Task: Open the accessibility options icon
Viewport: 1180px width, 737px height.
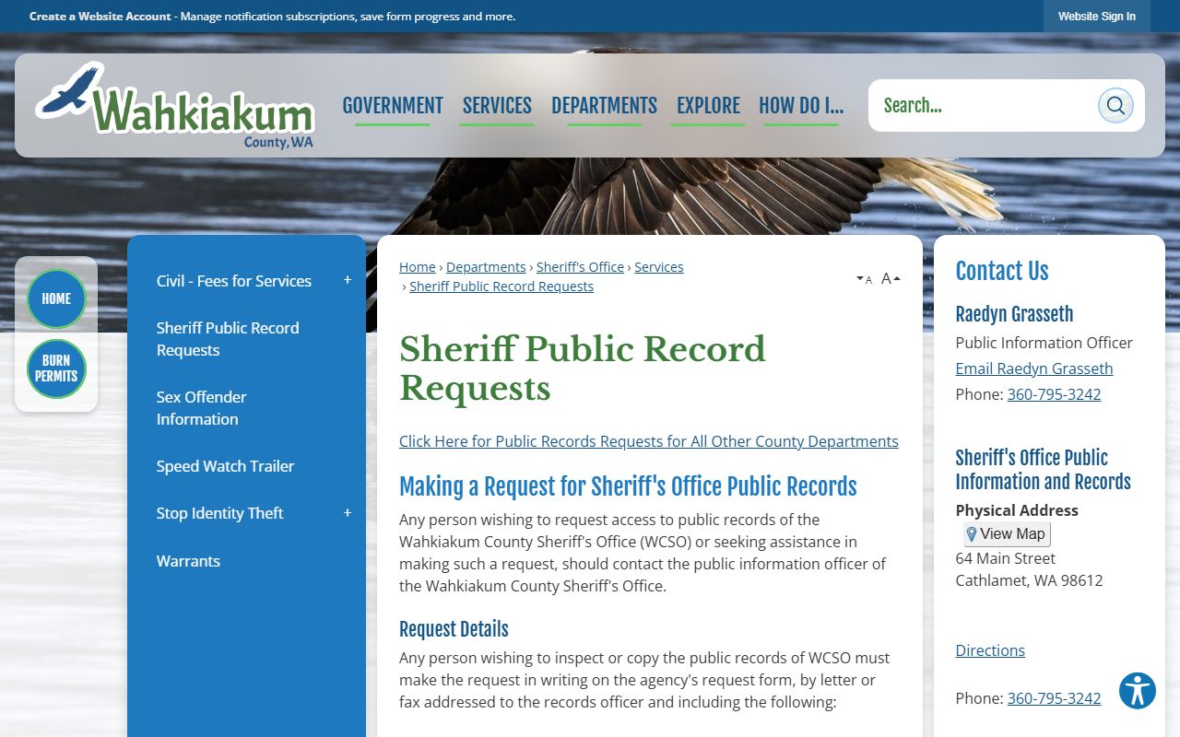Action: pyautogui.click(x=1138, y=690)
